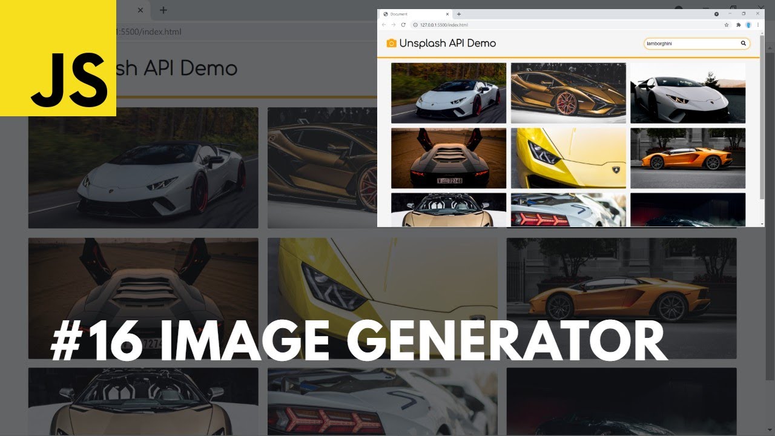Close the Document tab
This screenshot has width=775, height=436.
[x=448, y=14]
